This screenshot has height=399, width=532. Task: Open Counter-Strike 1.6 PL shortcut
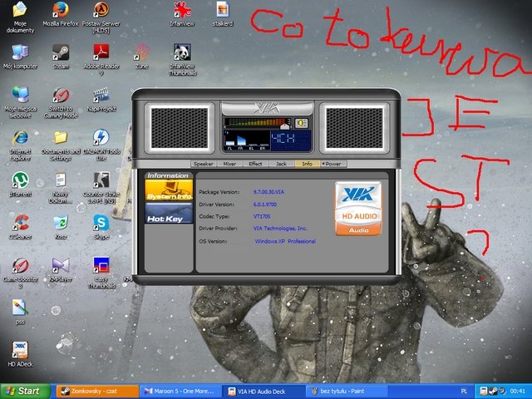[101, 188]
